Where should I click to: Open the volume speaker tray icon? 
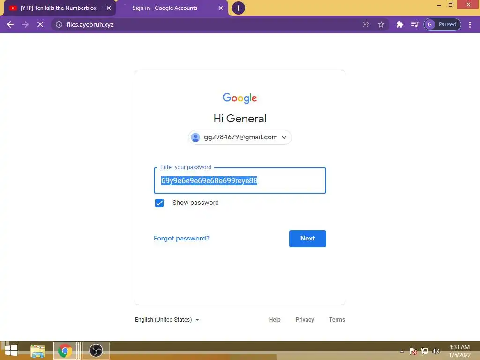[435, 351]
